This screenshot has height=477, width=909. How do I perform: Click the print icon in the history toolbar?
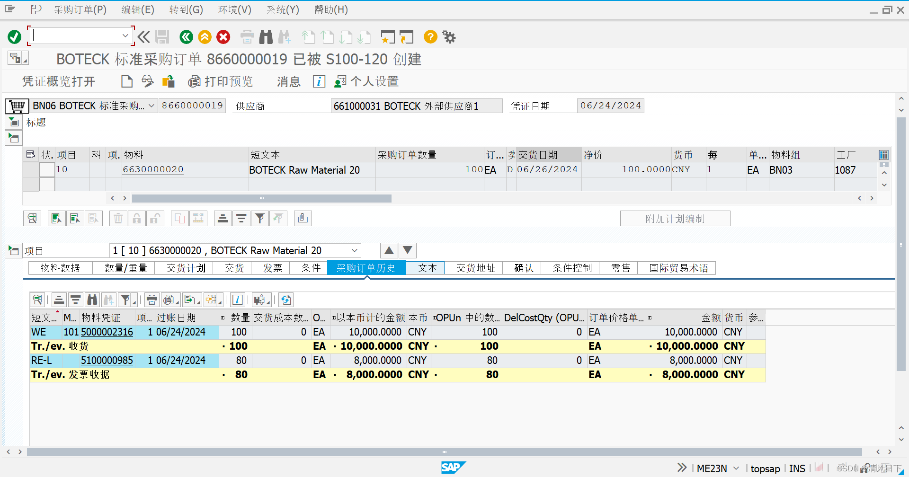pos(151,300)
